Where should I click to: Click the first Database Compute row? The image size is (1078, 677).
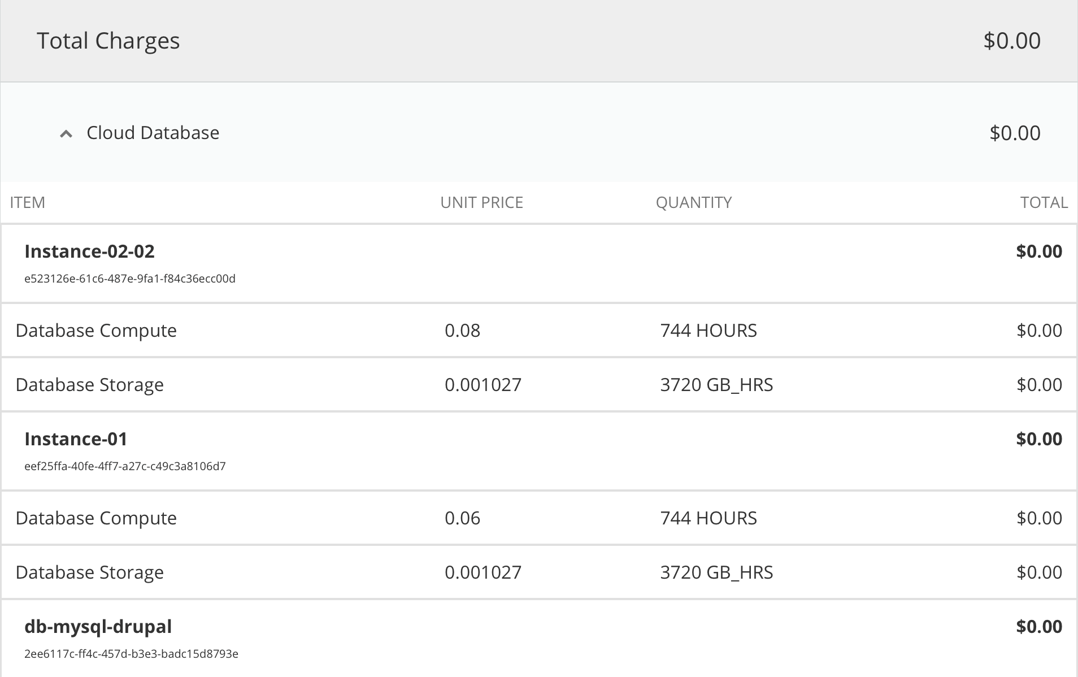(x=96, y=330)
